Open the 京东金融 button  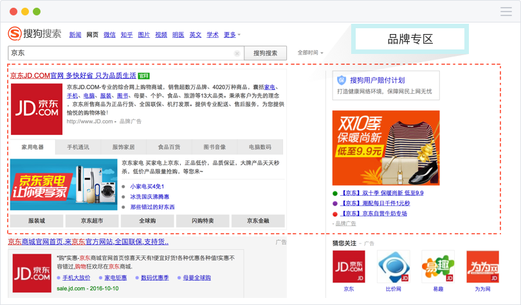coord(259,221)
